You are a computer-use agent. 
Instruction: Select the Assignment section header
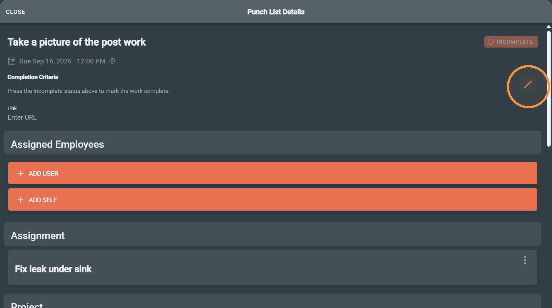(273, 234)
